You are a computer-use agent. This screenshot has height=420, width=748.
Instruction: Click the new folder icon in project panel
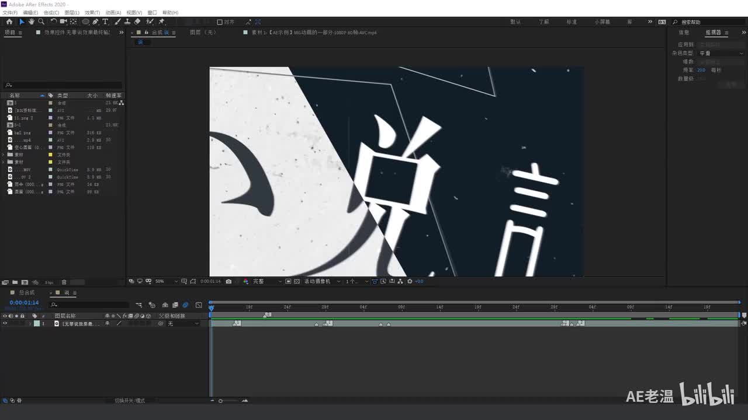[x=15, y=282]
